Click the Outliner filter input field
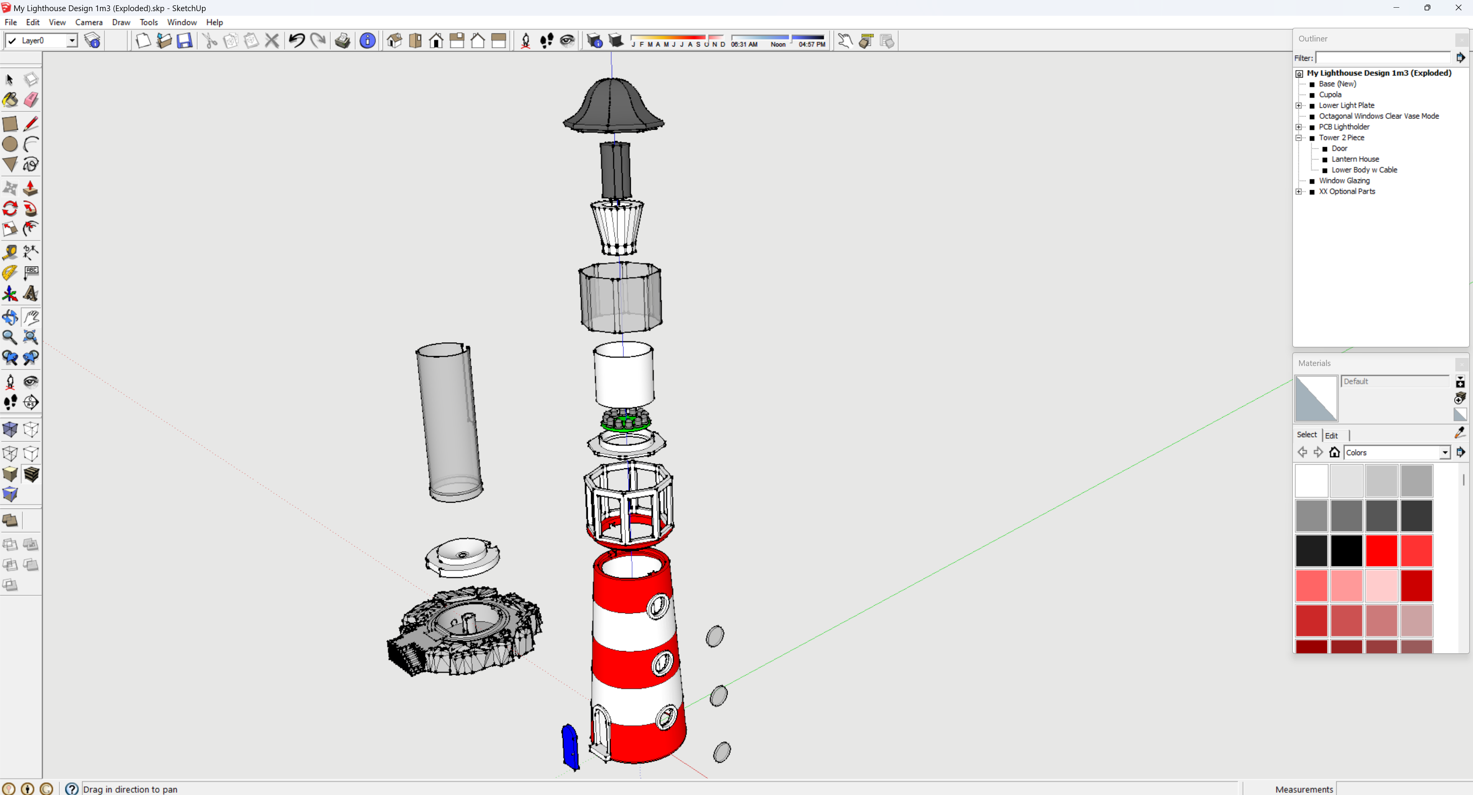The height and width of the screenshot is (795, 1473). 1383,58
